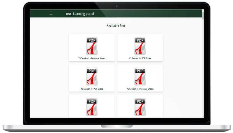Open PDF icon for Y5 Session 1 PDF Slides
The image size is (233, 133).
point(140,46)
